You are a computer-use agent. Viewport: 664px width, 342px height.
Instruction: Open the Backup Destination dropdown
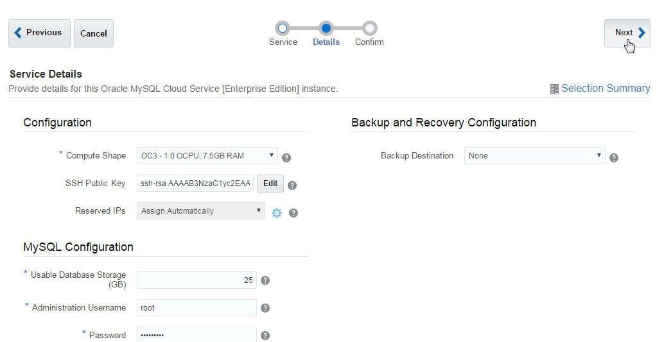(534, 156)
